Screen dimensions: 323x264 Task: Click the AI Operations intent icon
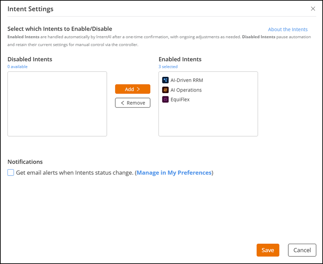coord(165,90)
